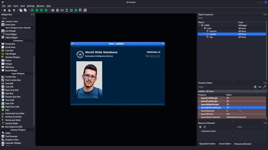This screenshot has height=150, width=268.
Task: Expand the middle node in Object Inspector
Action: pyautogui.click(x=205, y=34)
